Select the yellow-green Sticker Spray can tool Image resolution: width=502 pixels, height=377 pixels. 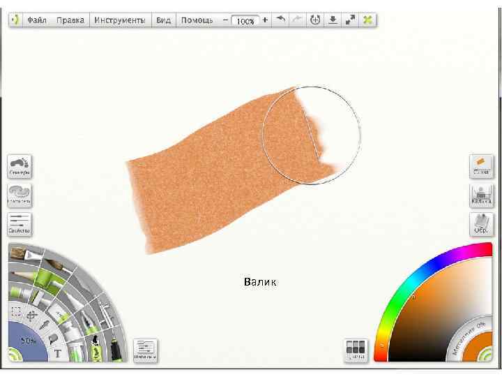tap(96, 349)
